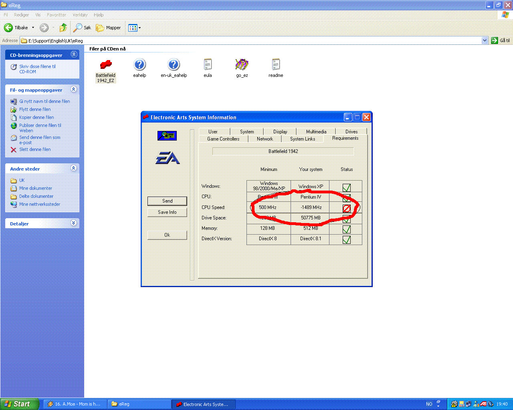This screenshot has height=410, width=513.
Task: Click the Memory row status checkmark
Action: coord(347,229)
